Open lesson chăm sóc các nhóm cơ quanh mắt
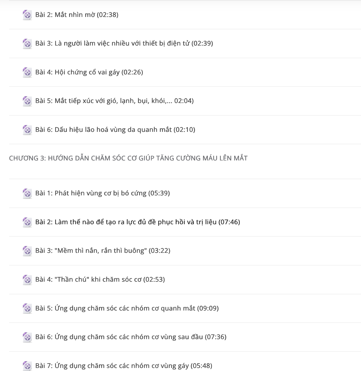The width and height of the screenshot is (361, 371). point(127,308)
